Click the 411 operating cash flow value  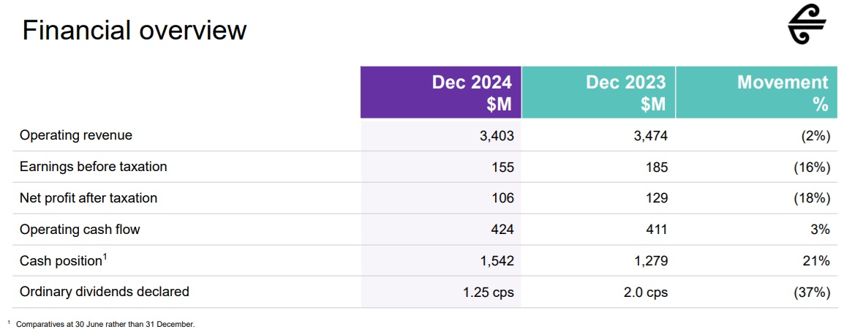coord(656,230)
